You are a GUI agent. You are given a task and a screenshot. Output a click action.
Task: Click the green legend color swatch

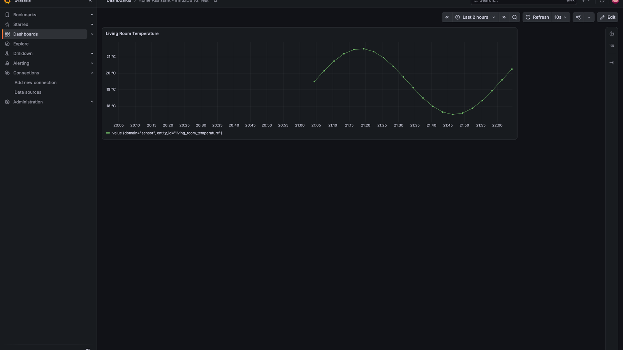[108, 133]
